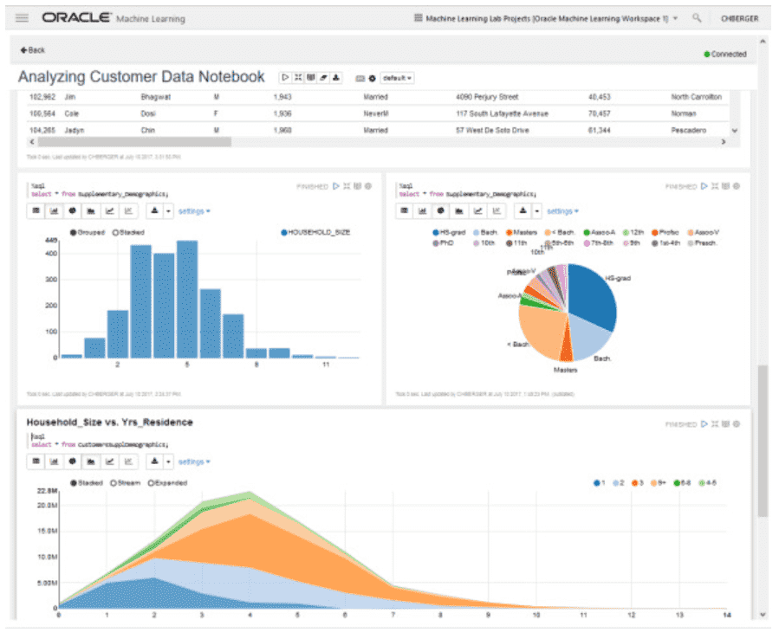Image resolution: width=779 pixels, height=639 pixels.
Task: Toggle show/hide output in the notebook toolbar
Action: [x=310, y=77]
